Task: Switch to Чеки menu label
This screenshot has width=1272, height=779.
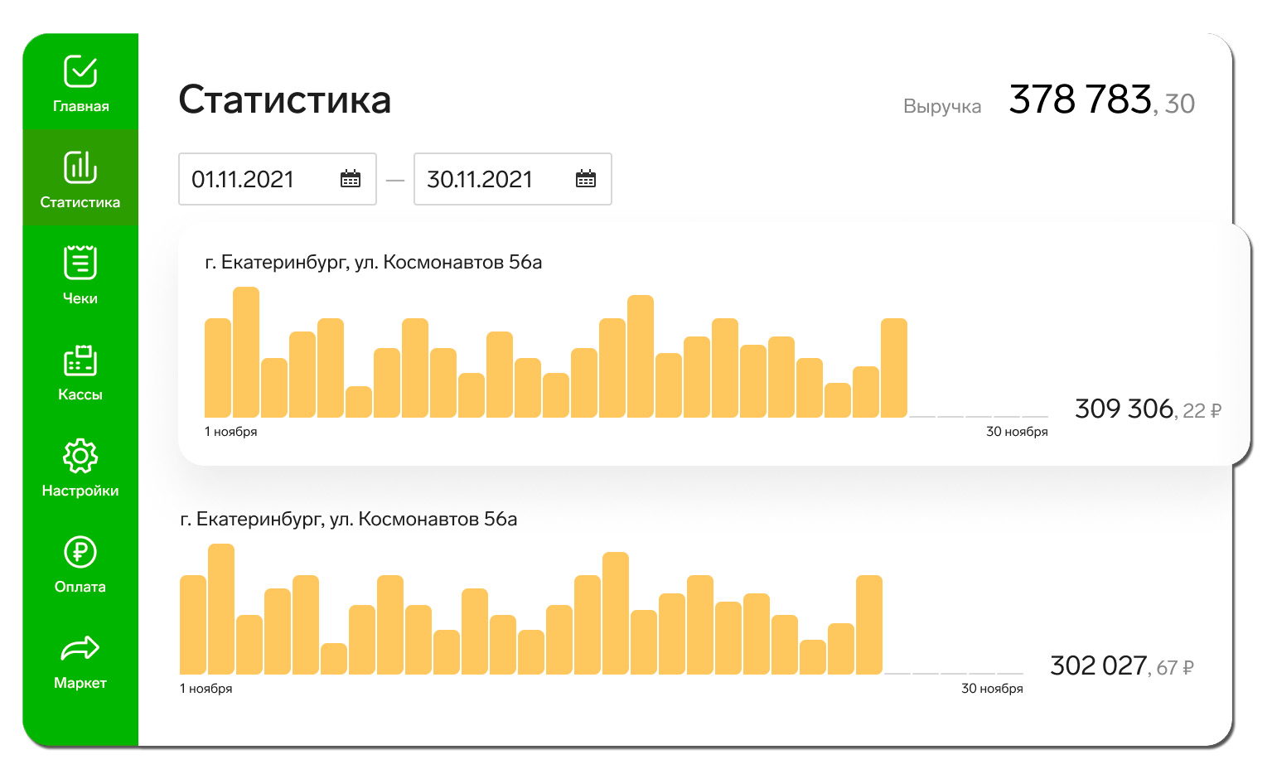Action: pyautogui.click(x=80, y=298)
